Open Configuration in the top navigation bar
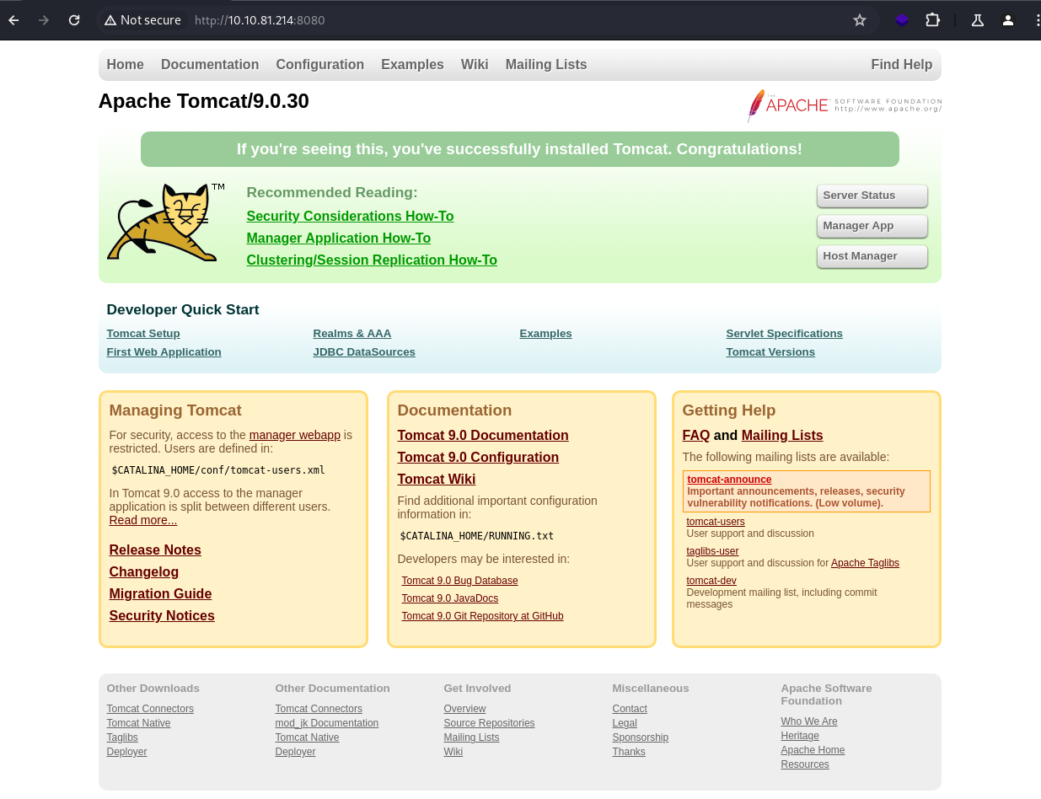 pyautogui.click(x=320, y=65)
